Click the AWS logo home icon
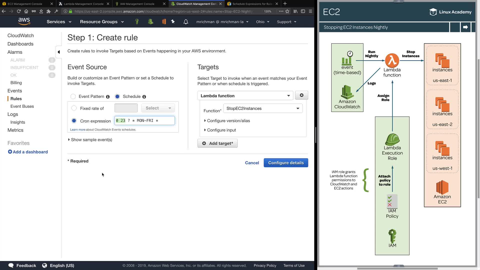 point(24,21)
